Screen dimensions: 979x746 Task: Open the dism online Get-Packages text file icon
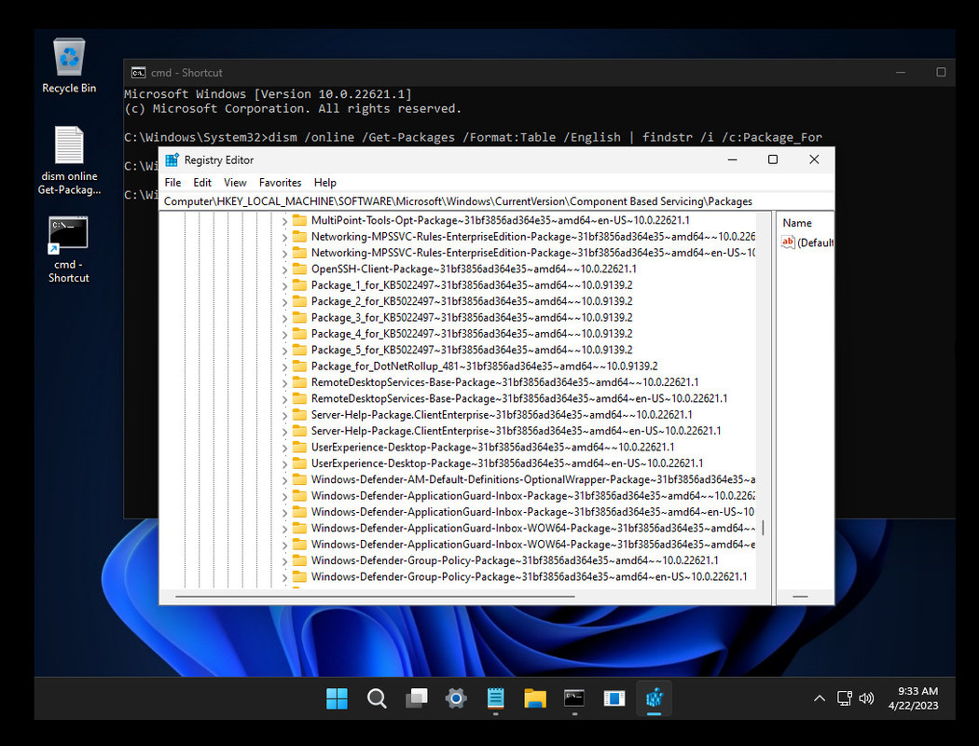pyautogui.click(x=69, y=160)
